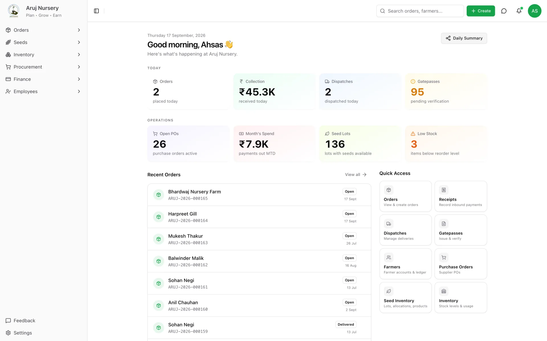Open Anil Chauhan order ARUJ-2026-000160
Screen dimensions: 547x341
(259, 305)
